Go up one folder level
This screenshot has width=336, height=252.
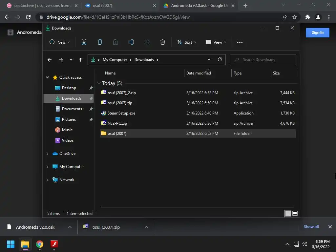pos(81,60)
